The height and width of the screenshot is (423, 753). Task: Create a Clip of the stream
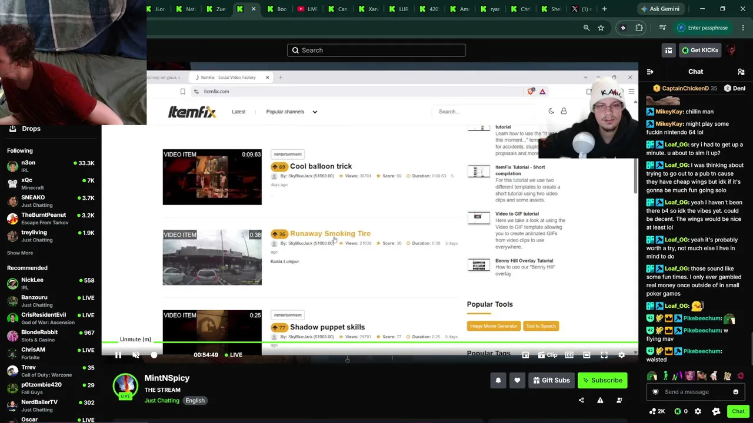[x=548, y=355]
